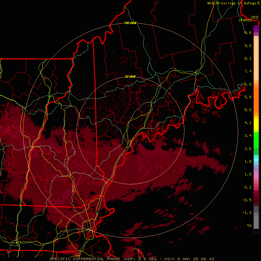Image resolution: width=261 pixels, height=261 pixels.
Task: Click the 5.8 value on the color scale
Action: click(248, 97)
